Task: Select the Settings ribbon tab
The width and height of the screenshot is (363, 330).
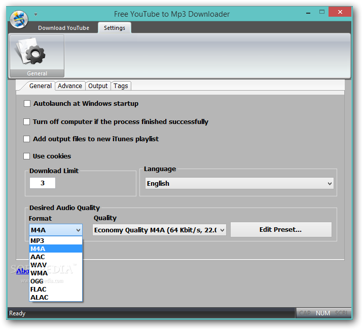Action: [x=115, y=28]
